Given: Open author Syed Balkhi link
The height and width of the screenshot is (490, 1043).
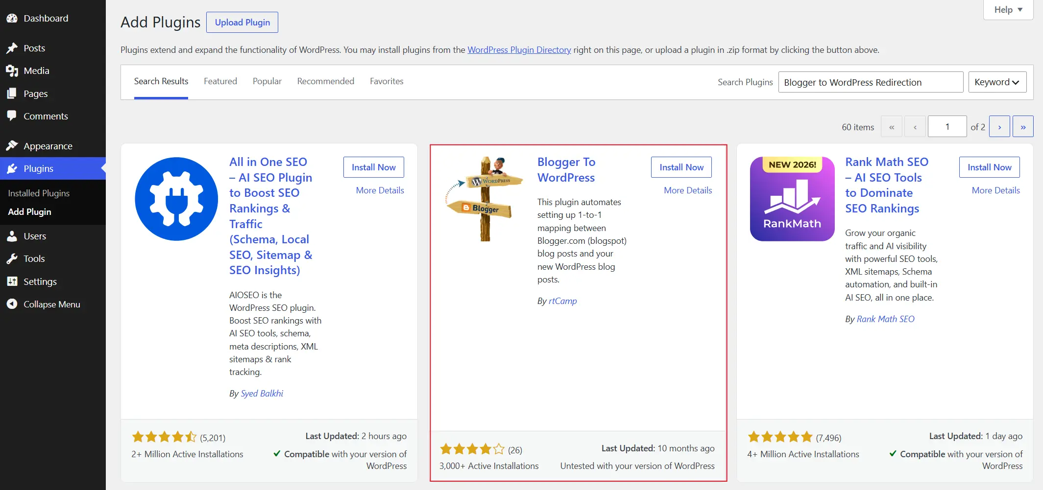Looking at the screenshot, I should pos(262,394).
